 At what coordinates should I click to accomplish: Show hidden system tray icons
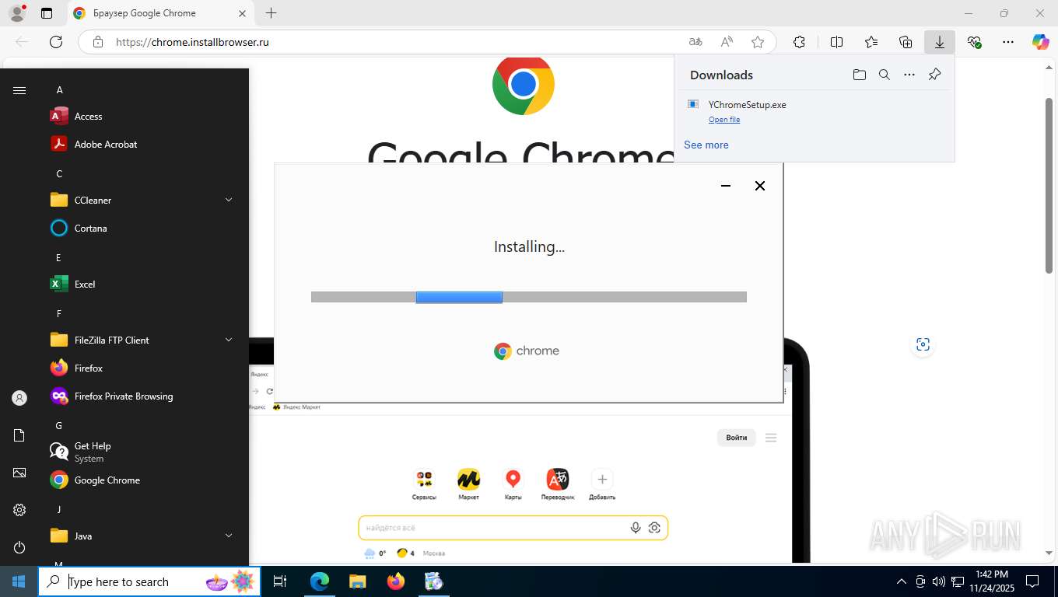pyautogui.click(x=902, y=581)
